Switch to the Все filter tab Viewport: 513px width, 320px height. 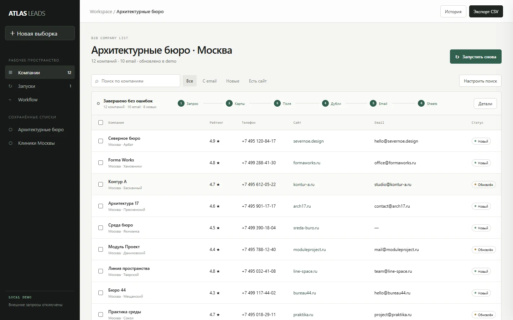pyautogui.click(x=190, y=81)
